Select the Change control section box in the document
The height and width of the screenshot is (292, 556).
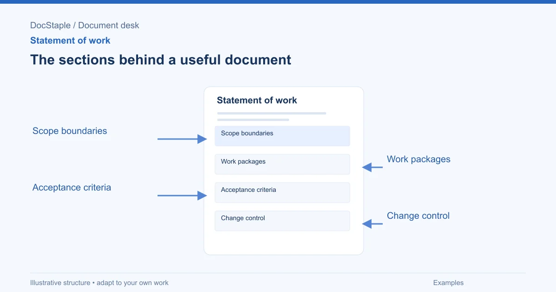click(x=282, y=221)
